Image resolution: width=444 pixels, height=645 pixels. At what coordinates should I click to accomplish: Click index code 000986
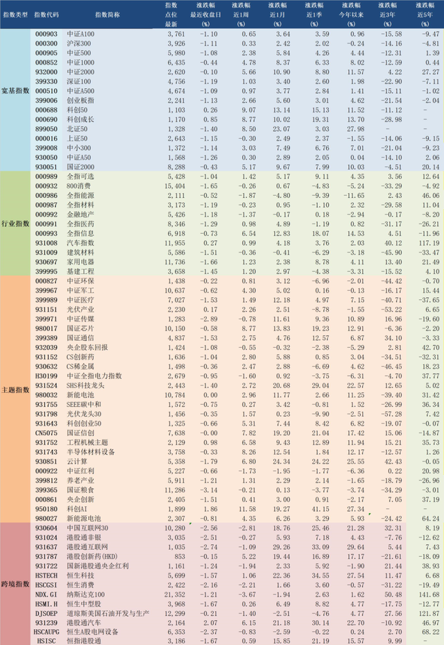(46, 195)
